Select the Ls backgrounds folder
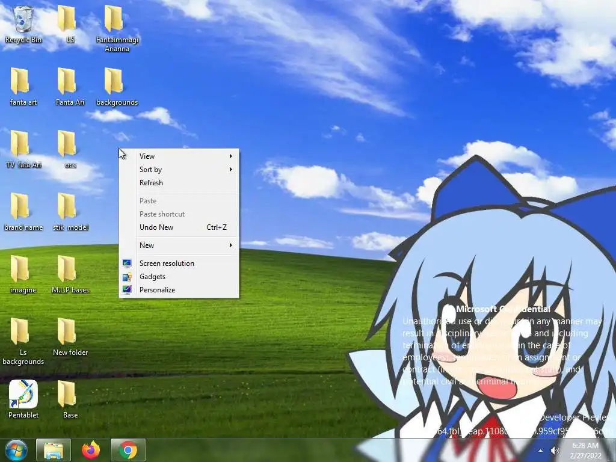The width and height of the screenshot is (616, 462). coord(23,342)
